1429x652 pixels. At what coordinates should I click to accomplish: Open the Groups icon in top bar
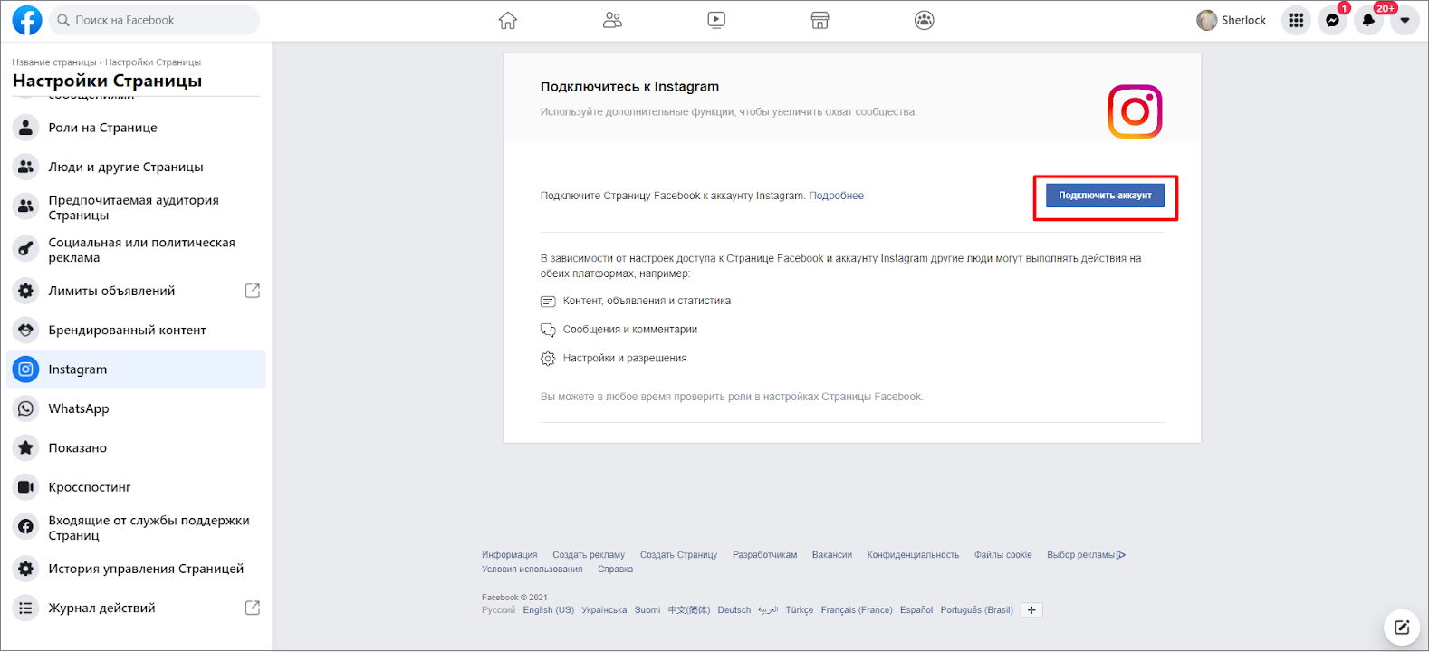coord(924,20)
